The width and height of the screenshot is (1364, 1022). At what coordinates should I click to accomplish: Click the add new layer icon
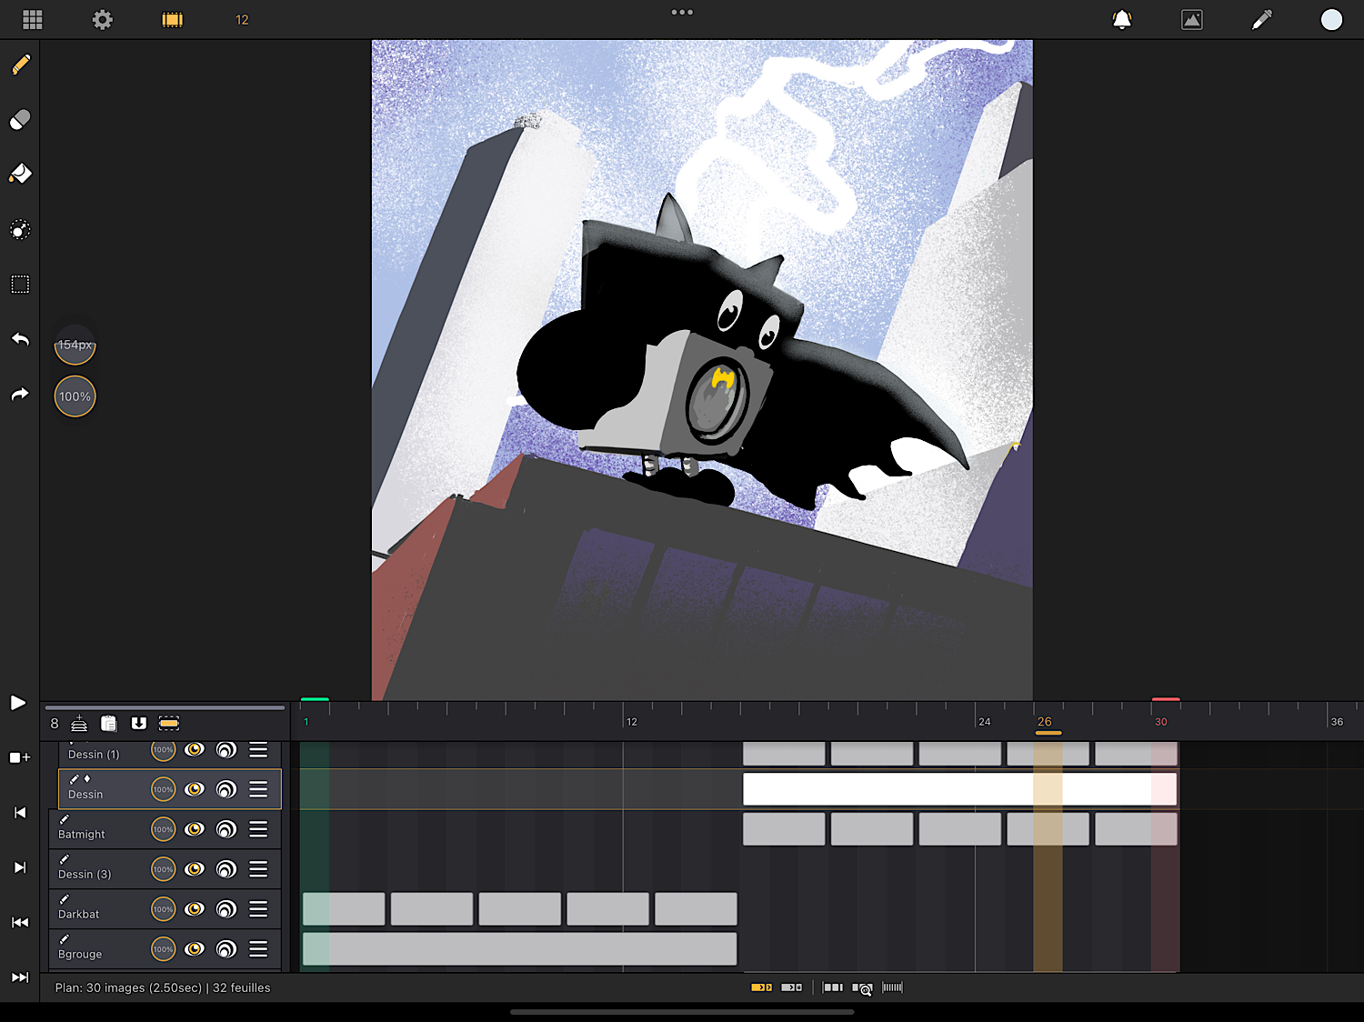79,724
